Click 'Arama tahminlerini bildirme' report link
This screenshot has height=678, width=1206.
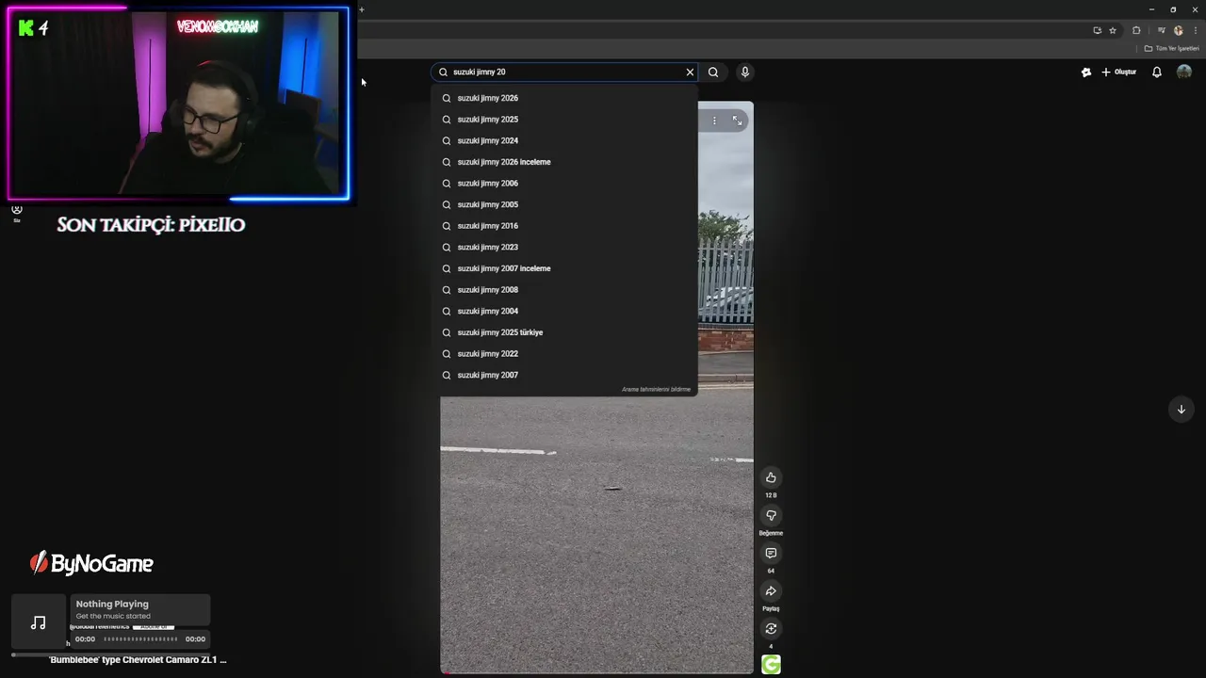click(x=656, y=389)
